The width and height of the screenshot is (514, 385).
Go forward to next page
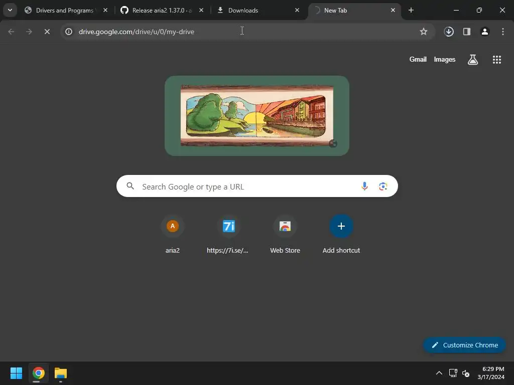[29, 32]
